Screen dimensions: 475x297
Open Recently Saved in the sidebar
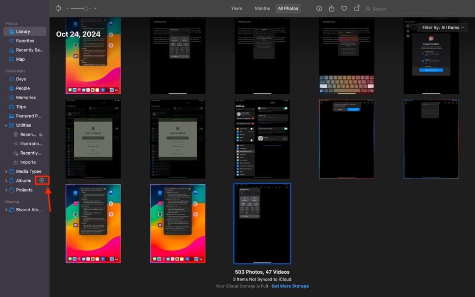click(25, 50)
